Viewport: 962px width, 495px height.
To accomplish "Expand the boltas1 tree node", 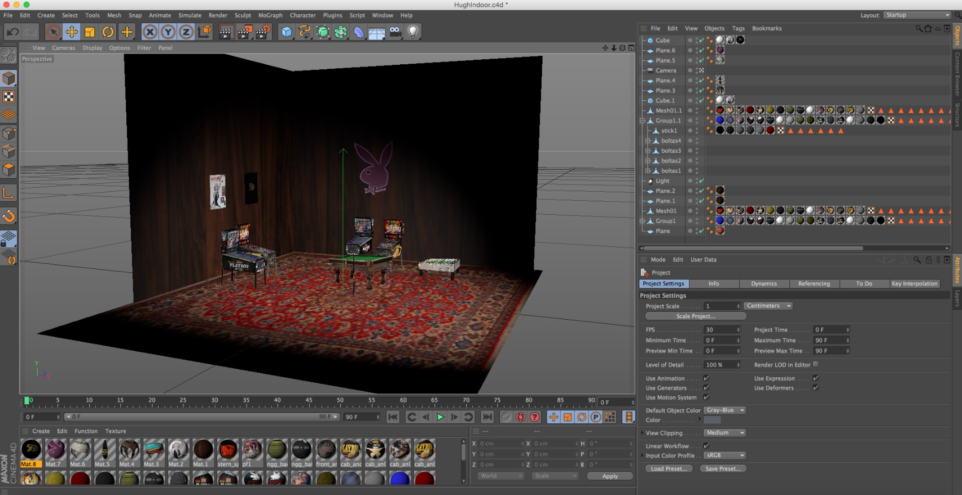I will [648, 171].
